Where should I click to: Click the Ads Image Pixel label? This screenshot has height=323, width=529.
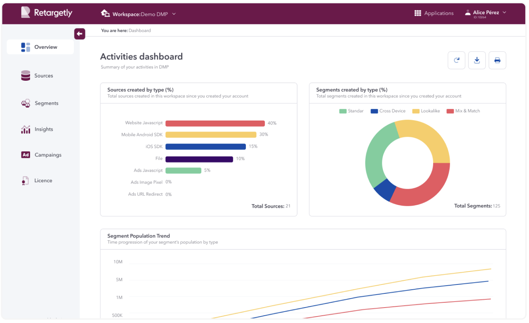click(x=147, y=182)
